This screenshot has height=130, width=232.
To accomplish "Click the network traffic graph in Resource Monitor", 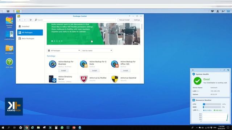I will click(x=215, y=117).
